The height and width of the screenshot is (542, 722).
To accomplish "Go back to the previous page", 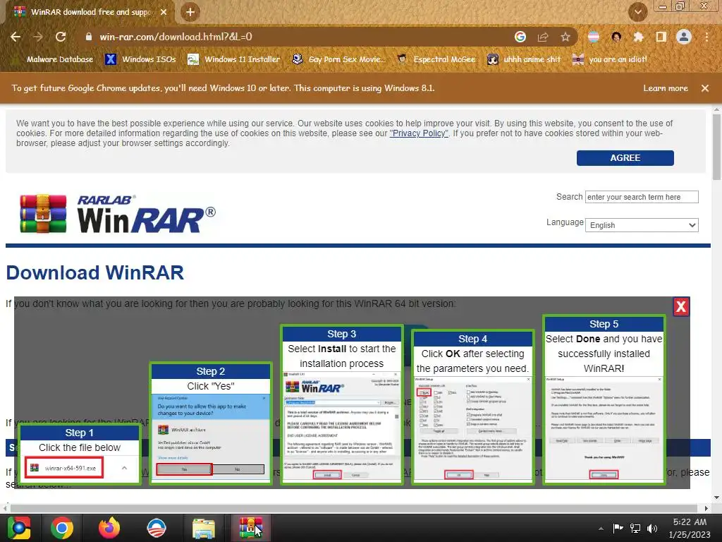I will 16,37.
